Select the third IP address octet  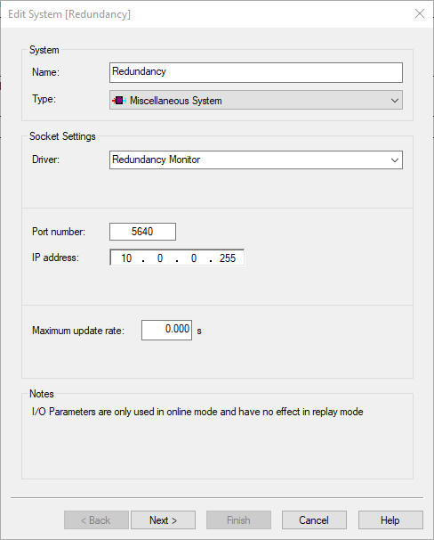pos(194,258)
